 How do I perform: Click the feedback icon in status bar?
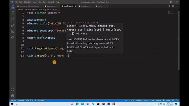[x=173, y=100]
